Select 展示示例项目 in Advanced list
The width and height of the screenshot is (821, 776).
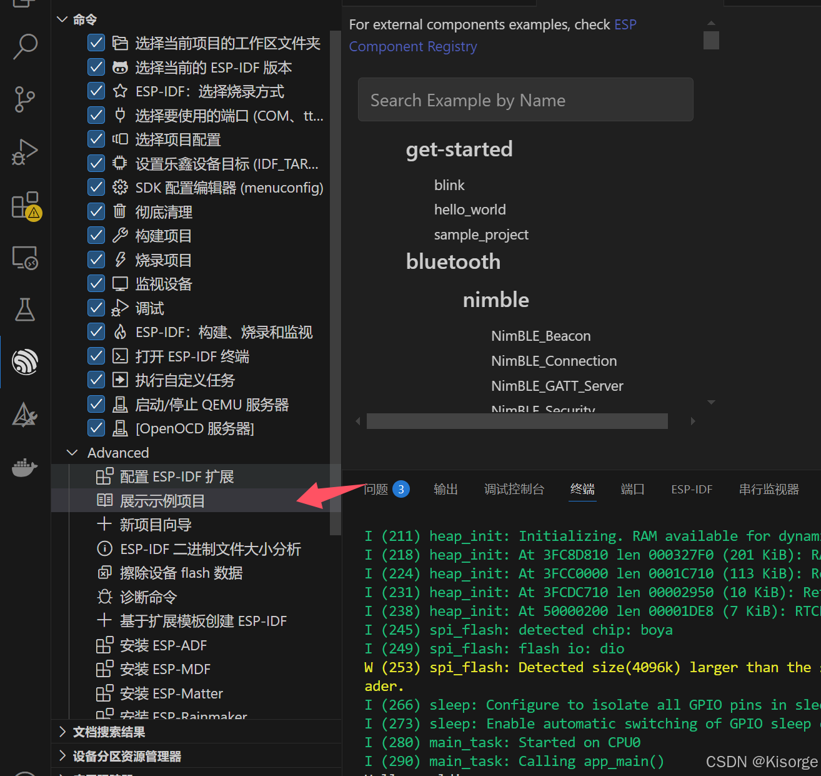pos(196,500)
